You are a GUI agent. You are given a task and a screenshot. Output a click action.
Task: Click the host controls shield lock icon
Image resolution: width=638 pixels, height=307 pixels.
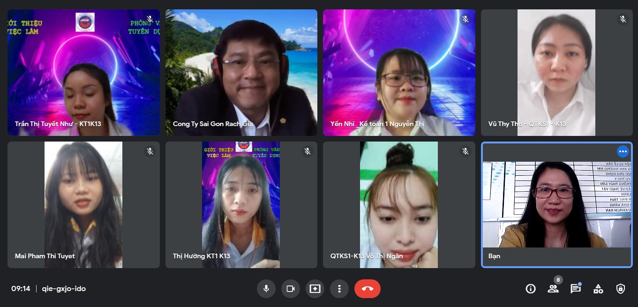click(621, 289)
